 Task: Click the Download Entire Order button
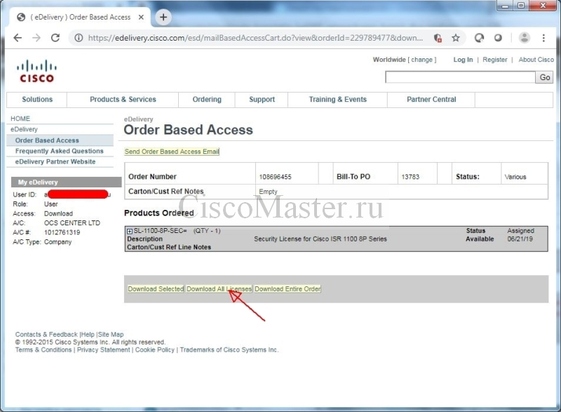pos(288,289)
